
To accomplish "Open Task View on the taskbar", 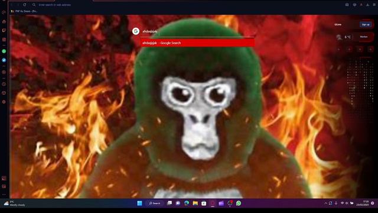I will pos(170,204).
